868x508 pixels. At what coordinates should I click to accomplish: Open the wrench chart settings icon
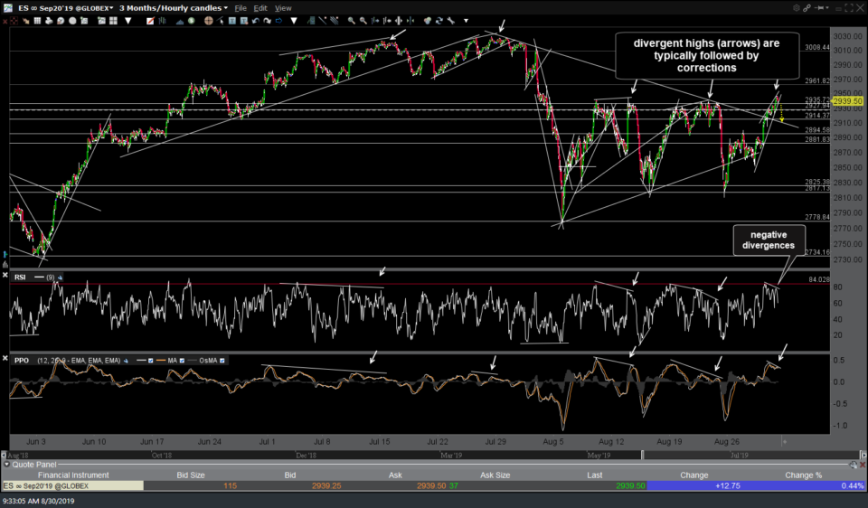450,21
